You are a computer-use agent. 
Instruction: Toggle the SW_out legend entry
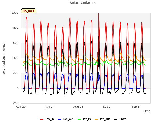[x=66, y=119]
